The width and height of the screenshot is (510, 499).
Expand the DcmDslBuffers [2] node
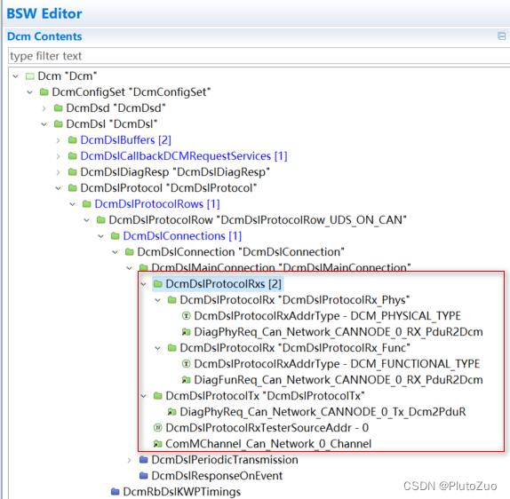pyautogui.click(x=59, y=140)
